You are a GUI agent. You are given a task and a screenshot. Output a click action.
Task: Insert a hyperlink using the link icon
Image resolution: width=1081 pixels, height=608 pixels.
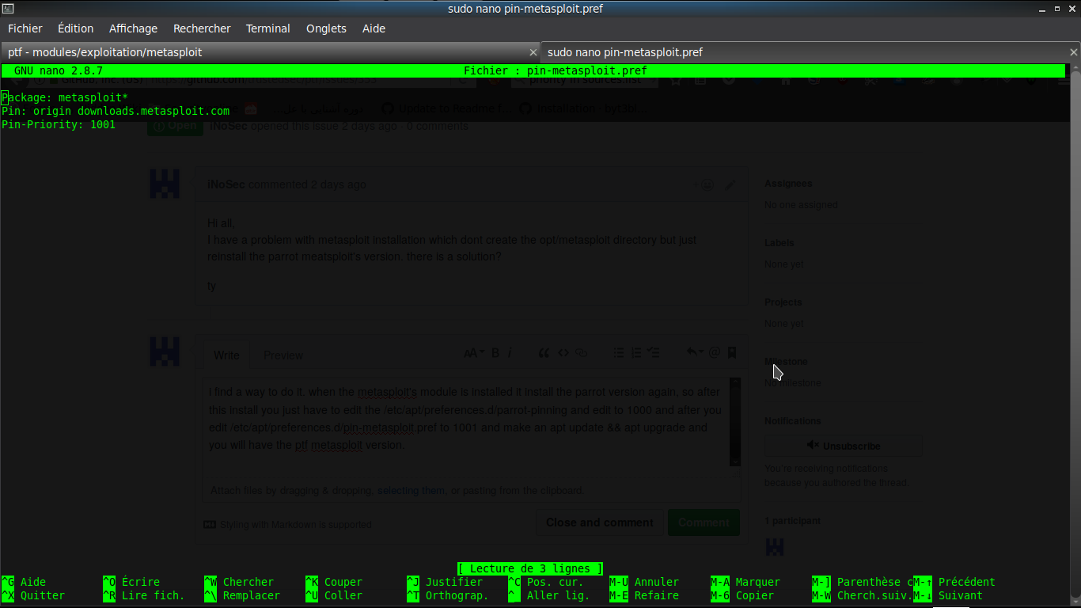pyautogui.click(x=580, y=353)
